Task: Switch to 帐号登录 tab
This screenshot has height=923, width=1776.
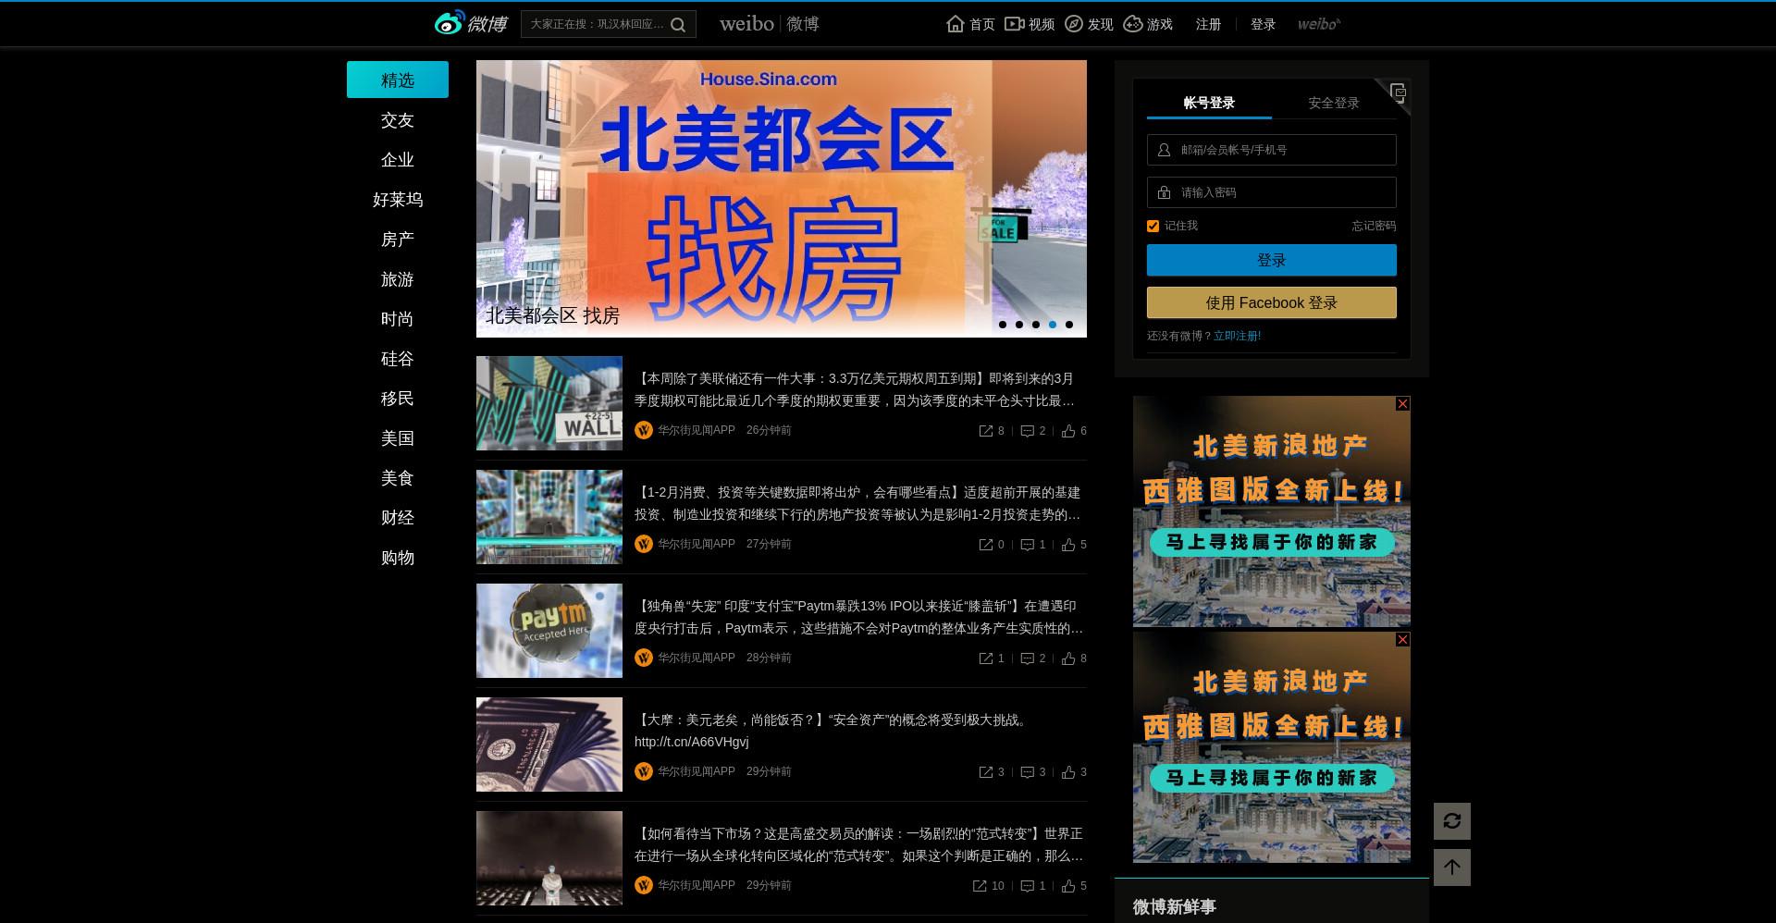Action: pos(1209,103)
